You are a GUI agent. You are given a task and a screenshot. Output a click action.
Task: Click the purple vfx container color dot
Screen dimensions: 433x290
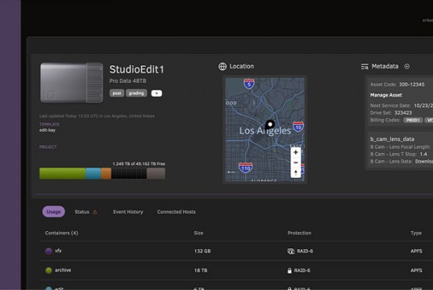[x=48, y=251]
